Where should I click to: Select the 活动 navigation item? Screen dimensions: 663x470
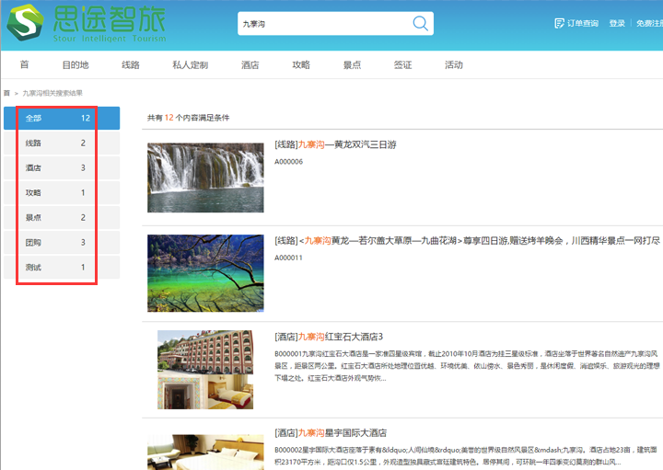pos(453,65)
